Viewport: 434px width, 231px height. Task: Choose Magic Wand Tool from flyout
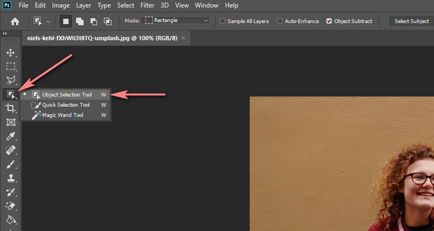coord(62,115)
